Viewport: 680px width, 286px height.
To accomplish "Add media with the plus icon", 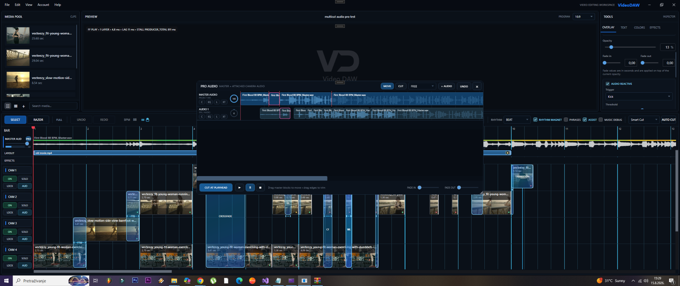I will [x=24, y=106].
